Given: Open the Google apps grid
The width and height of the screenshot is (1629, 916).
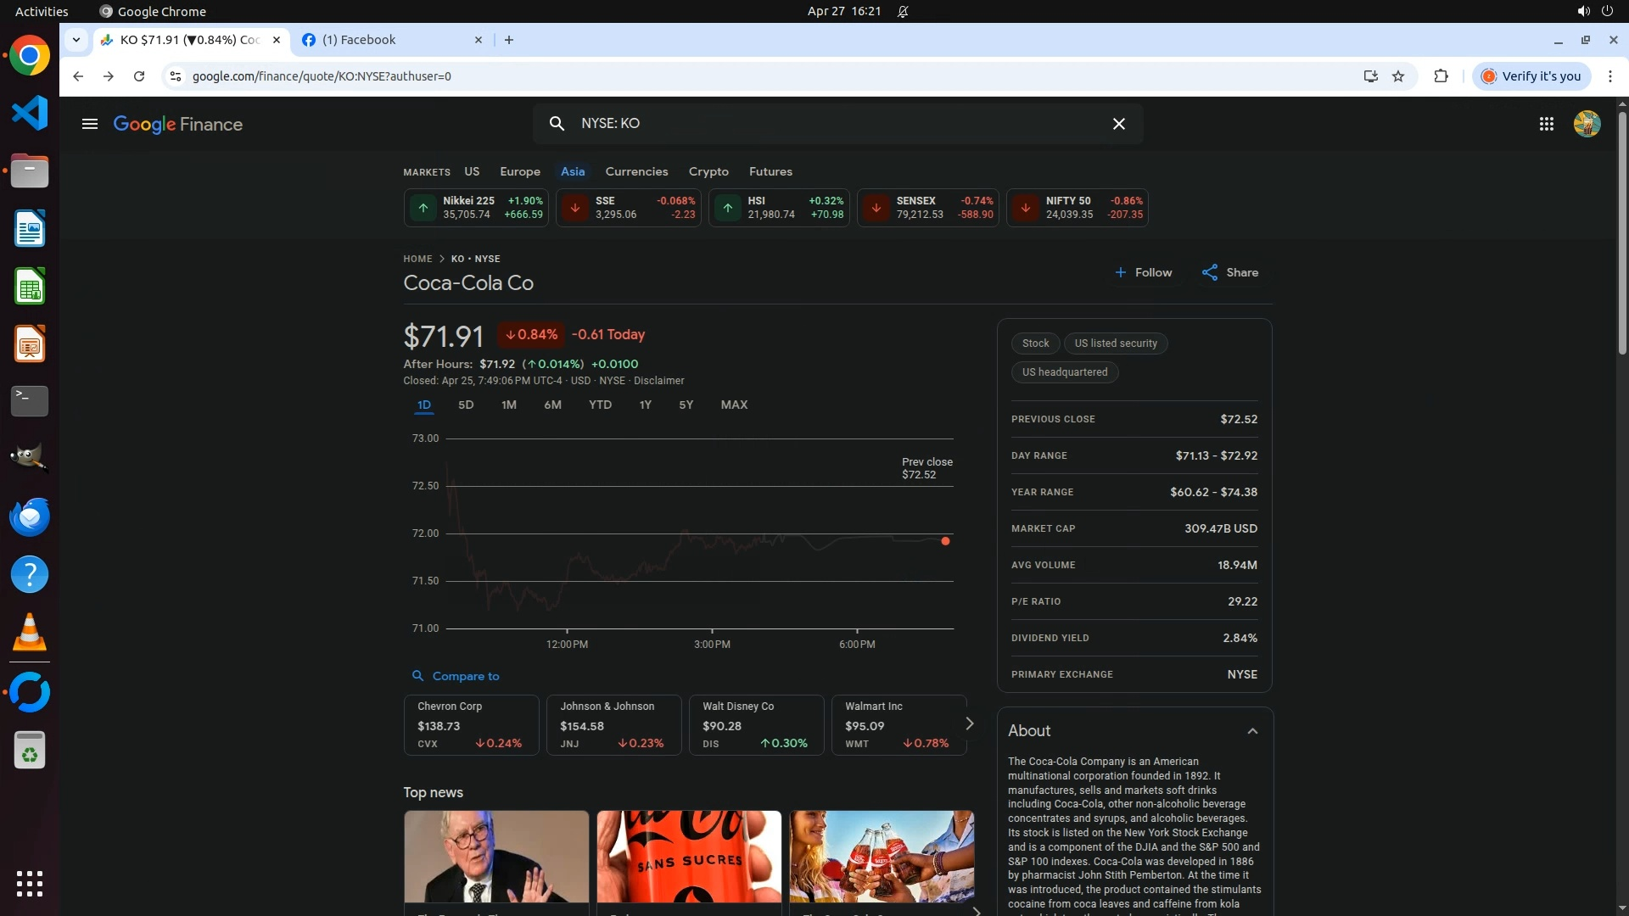Looking at the screenshot, I should (1546, 124).
